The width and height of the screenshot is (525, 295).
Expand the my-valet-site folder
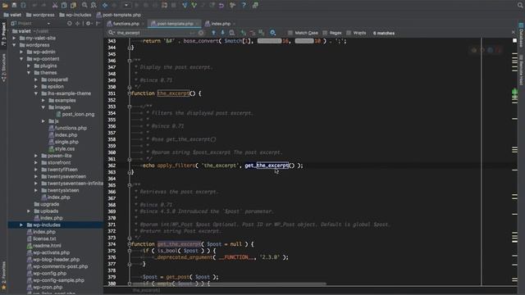(x=14, y=39)
